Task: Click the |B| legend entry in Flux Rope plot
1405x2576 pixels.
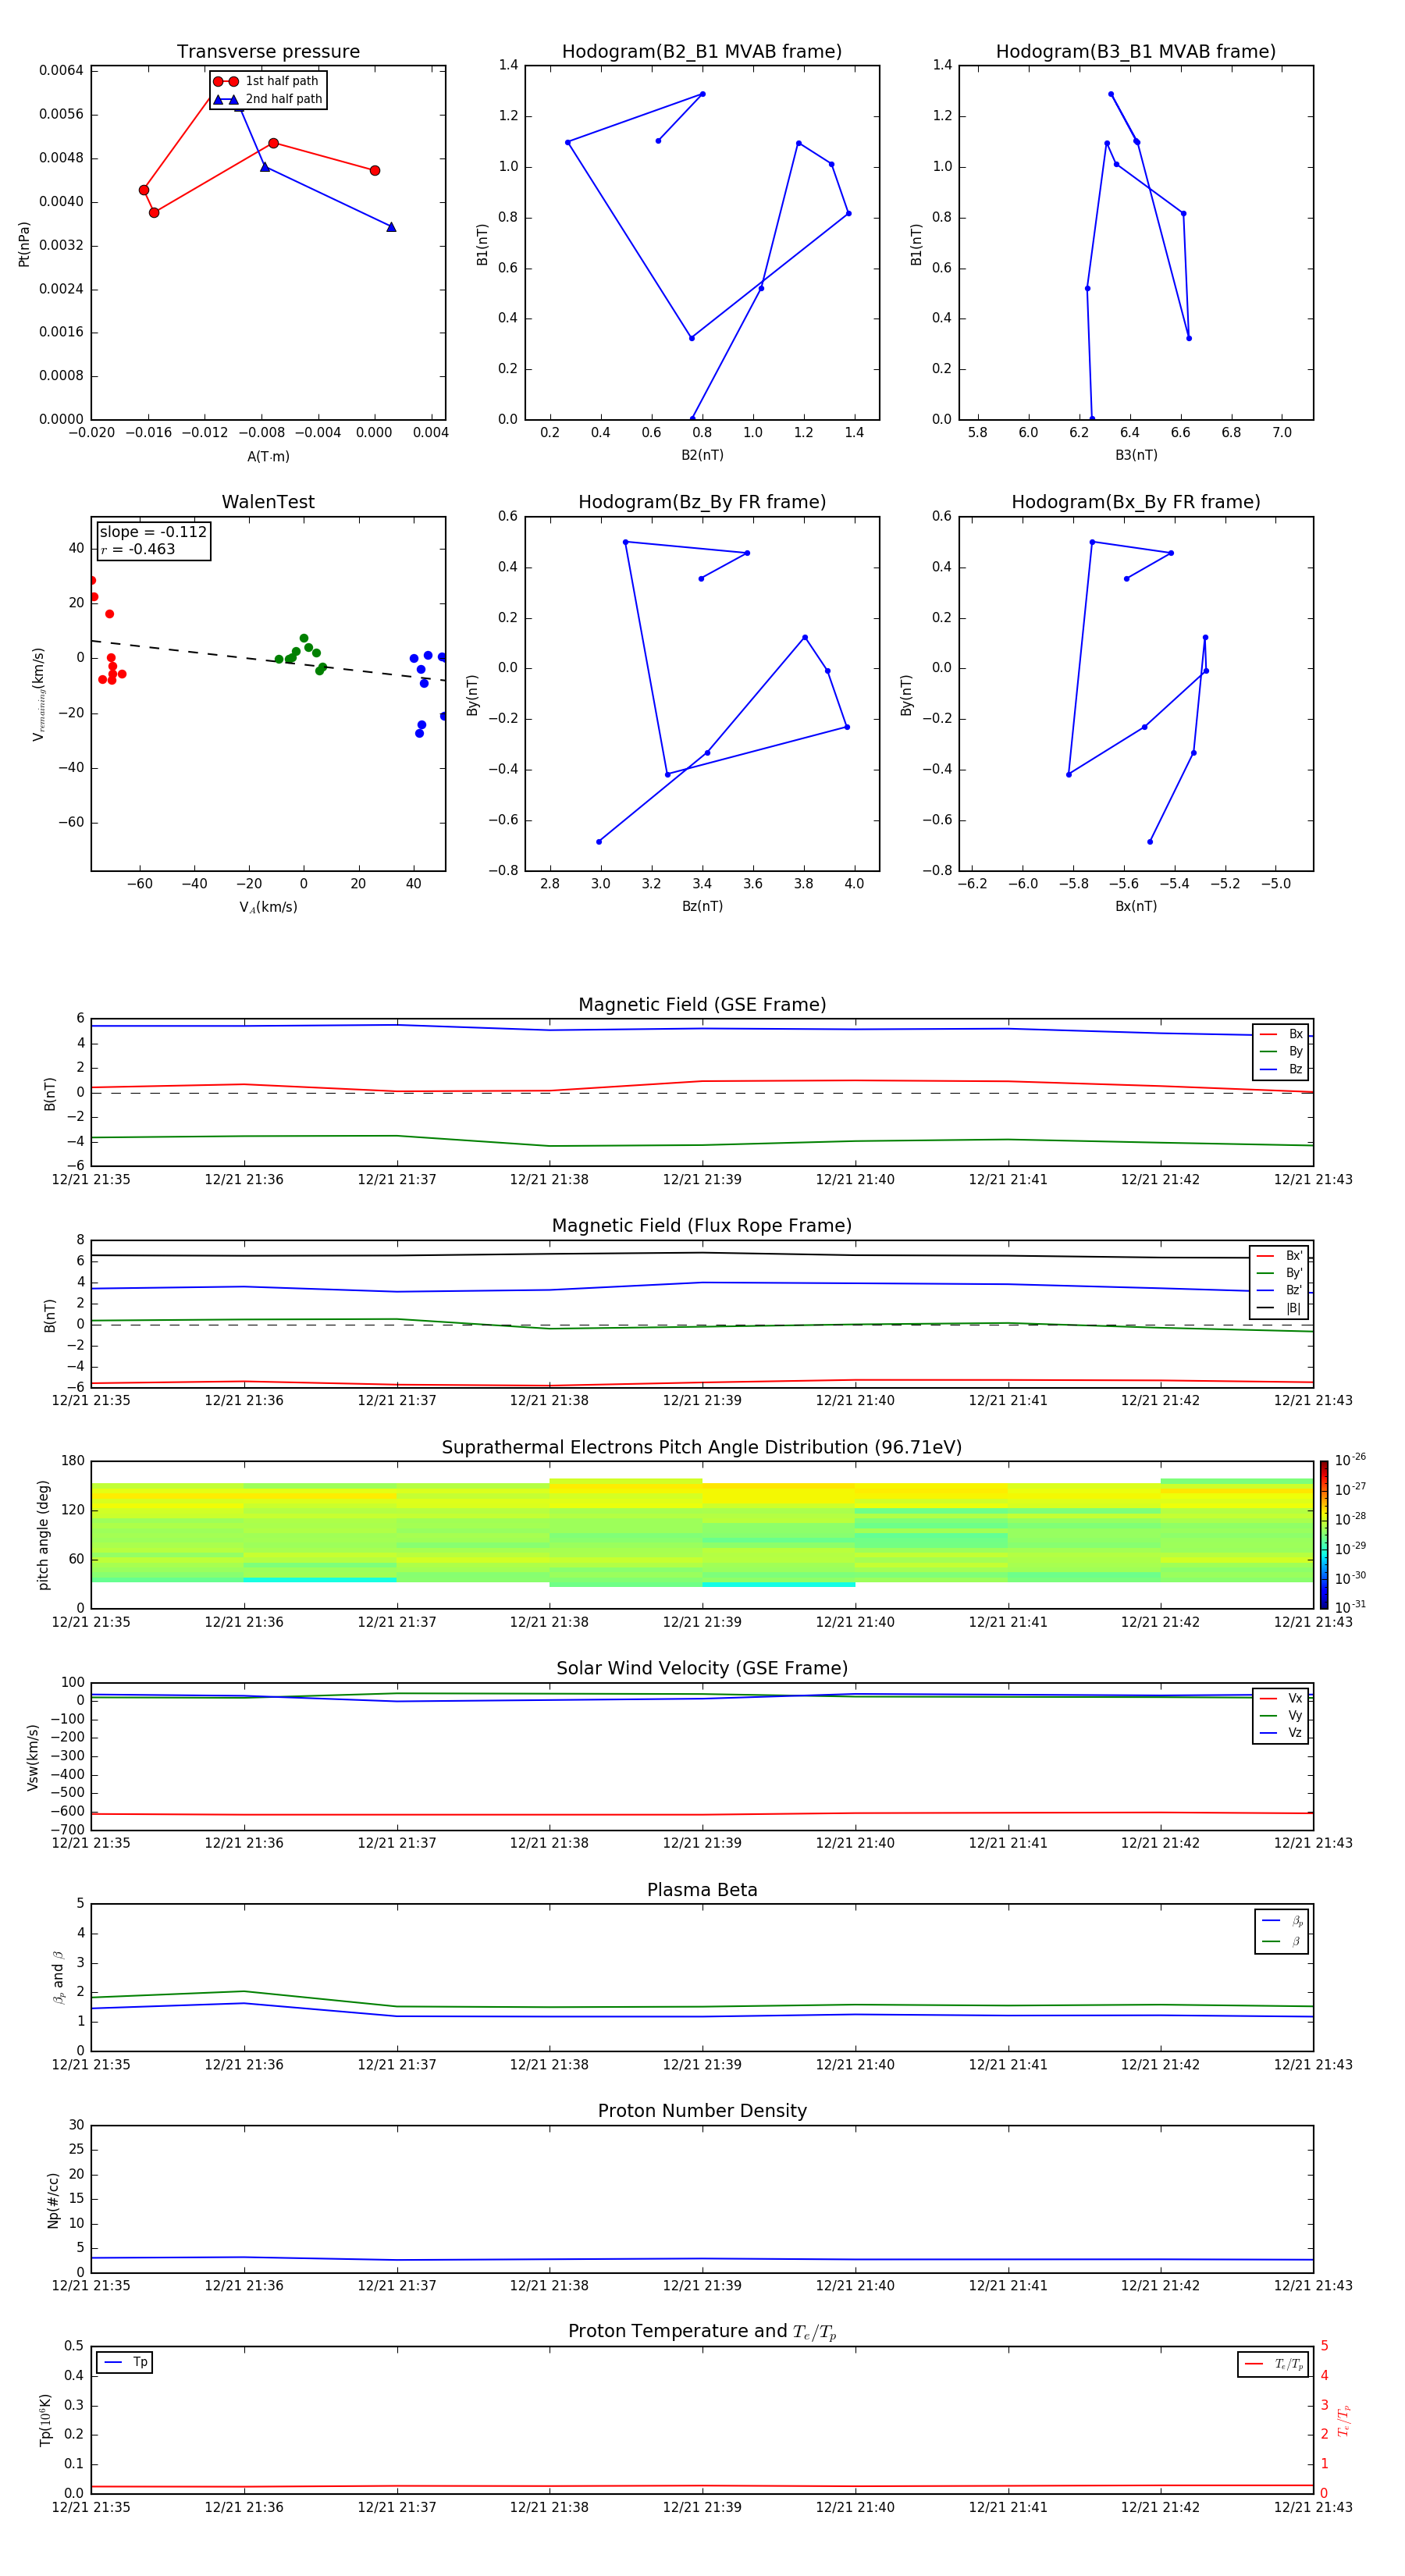Action: click(1279, 1308)
